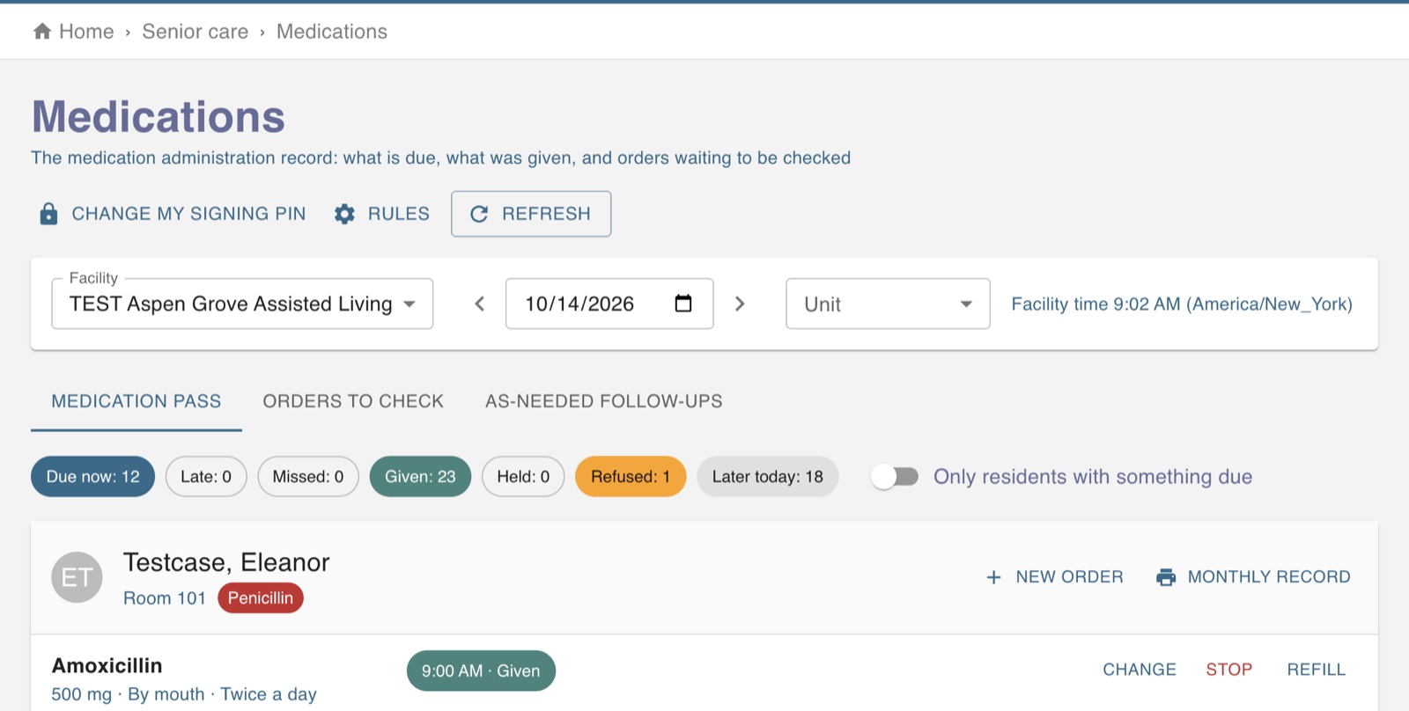
Task: Click the 9:00 AM Given chip for Amoxicillin
Action: 481,671
